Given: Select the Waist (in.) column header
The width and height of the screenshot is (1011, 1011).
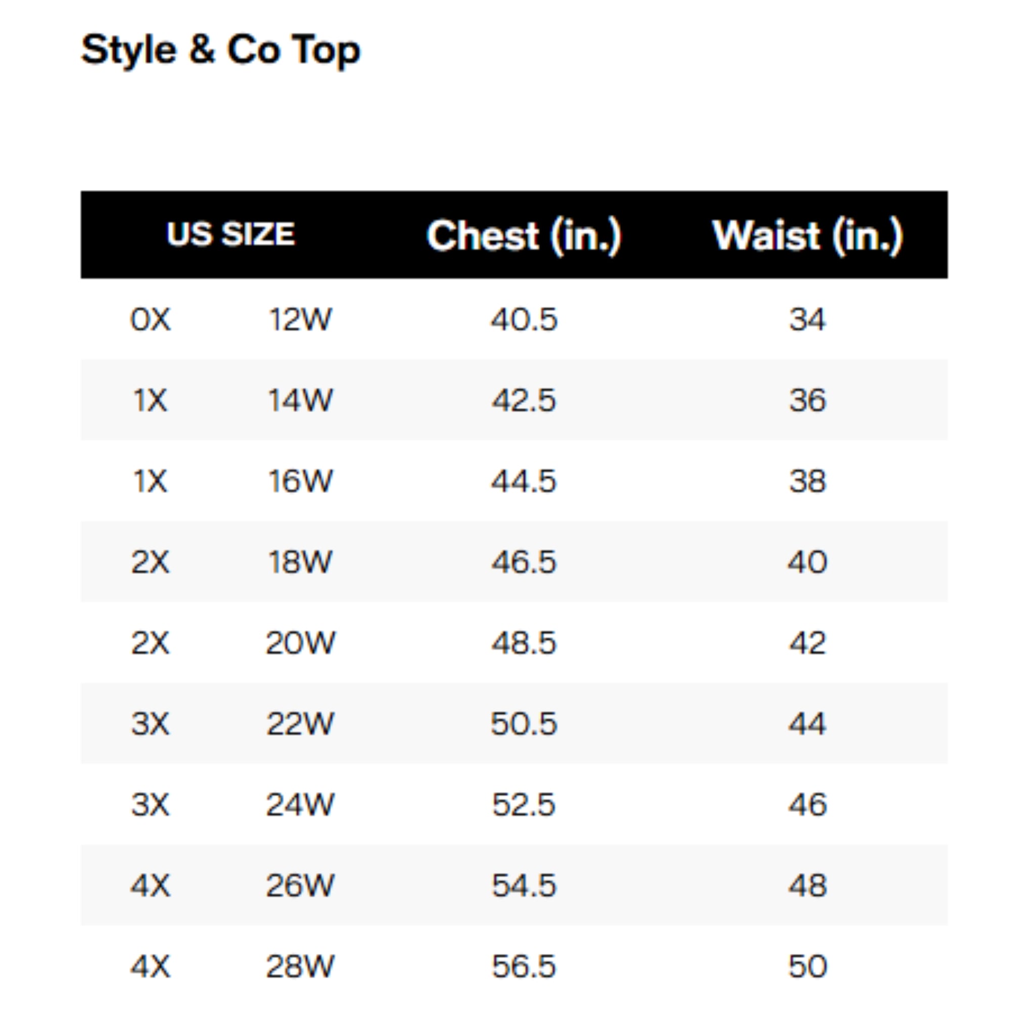Looking at the screenshot, I should 807,236.
